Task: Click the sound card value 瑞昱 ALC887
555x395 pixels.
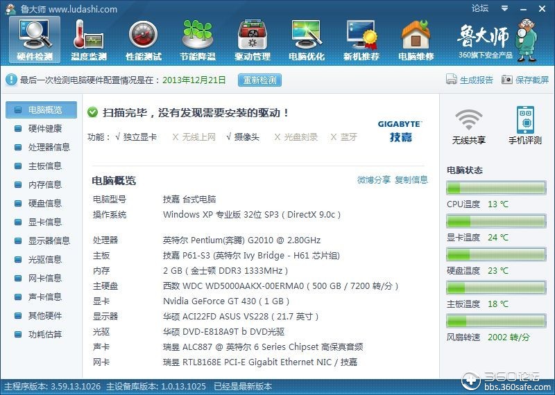Action: [x=263, y=346]
